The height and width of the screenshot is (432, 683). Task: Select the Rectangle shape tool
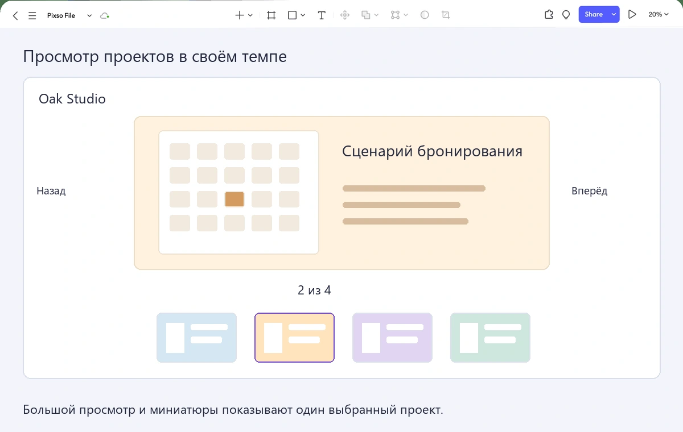coord(292,15)
